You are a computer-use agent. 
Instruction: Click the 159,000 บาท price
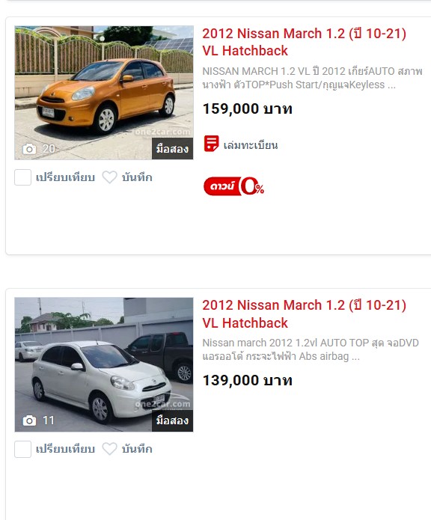click(248, 108)
